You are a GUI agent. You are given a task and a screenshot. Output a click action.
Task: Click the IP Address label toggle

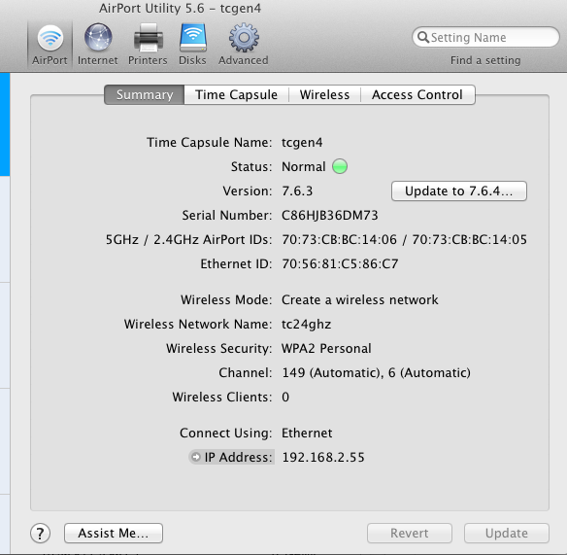pyautogui.click(x=231, y=457)
